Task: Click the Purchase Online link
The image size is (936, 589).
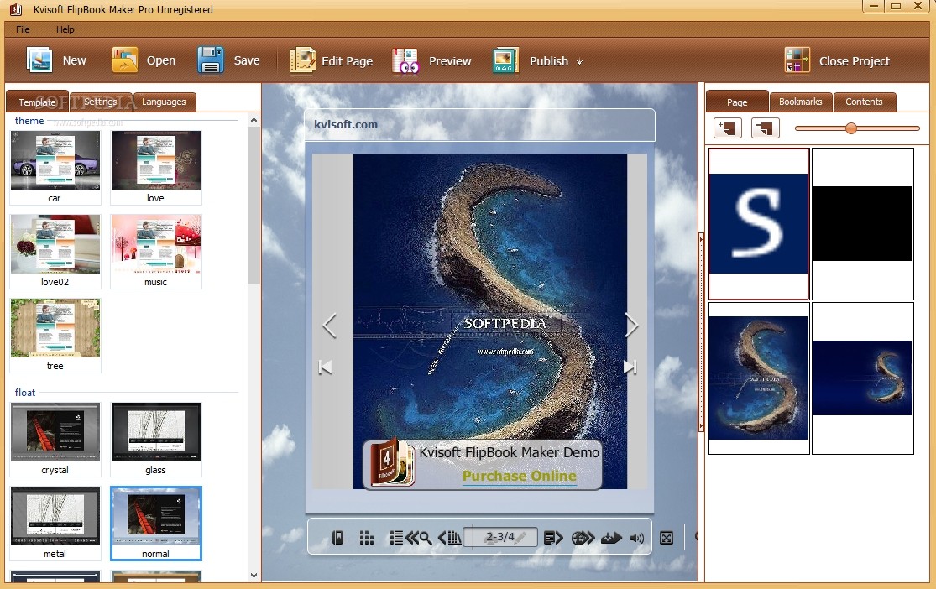Action: pyautogui.click(x=520, y=476)
